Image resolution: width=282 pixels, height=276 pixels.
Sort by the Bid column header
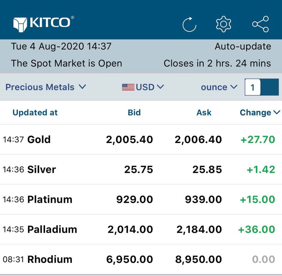point(134,112)
